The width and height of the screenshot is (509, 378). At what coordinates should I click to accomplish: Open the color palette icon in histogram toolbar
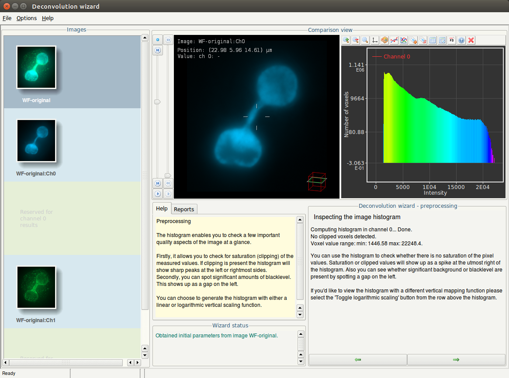pos(384,40)
